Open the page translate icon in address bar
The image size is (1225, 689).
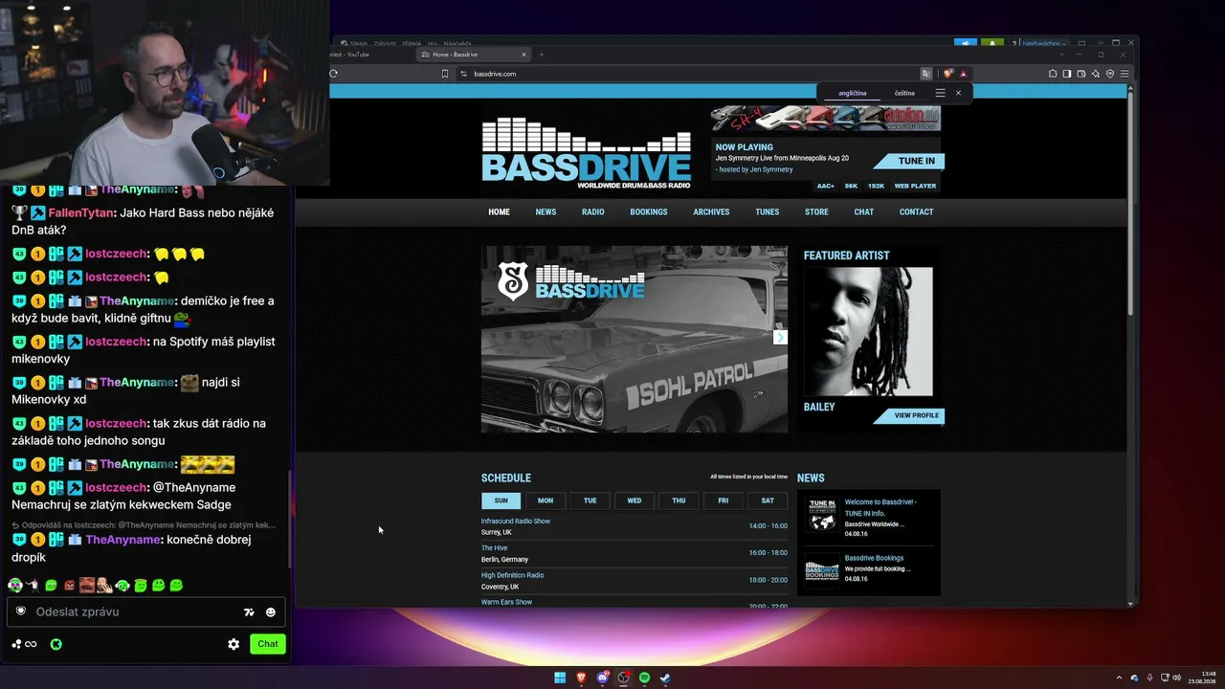925,74
